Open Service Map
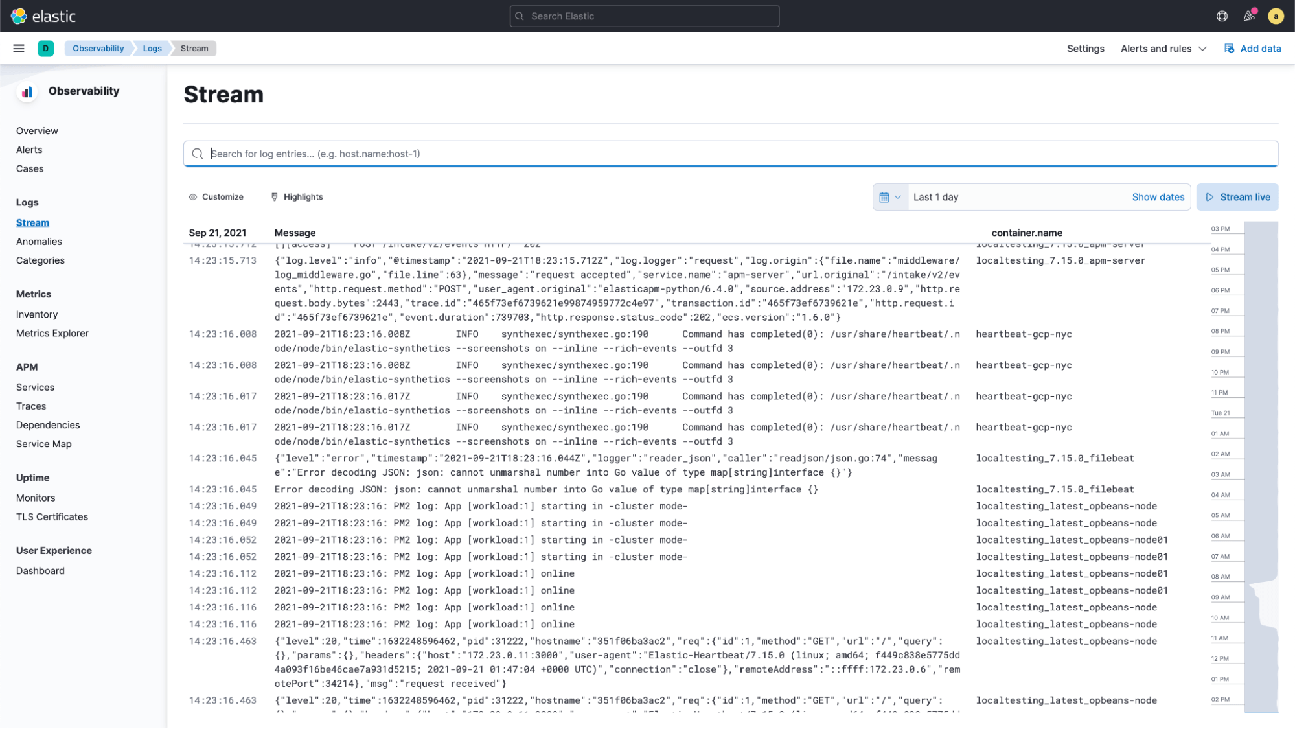 pos(44,444)
